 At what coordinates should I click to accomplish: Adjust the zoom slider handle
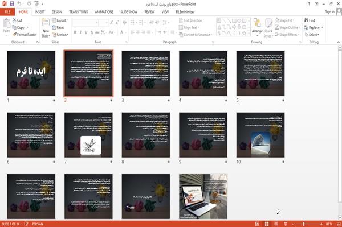tap(304, 224)
